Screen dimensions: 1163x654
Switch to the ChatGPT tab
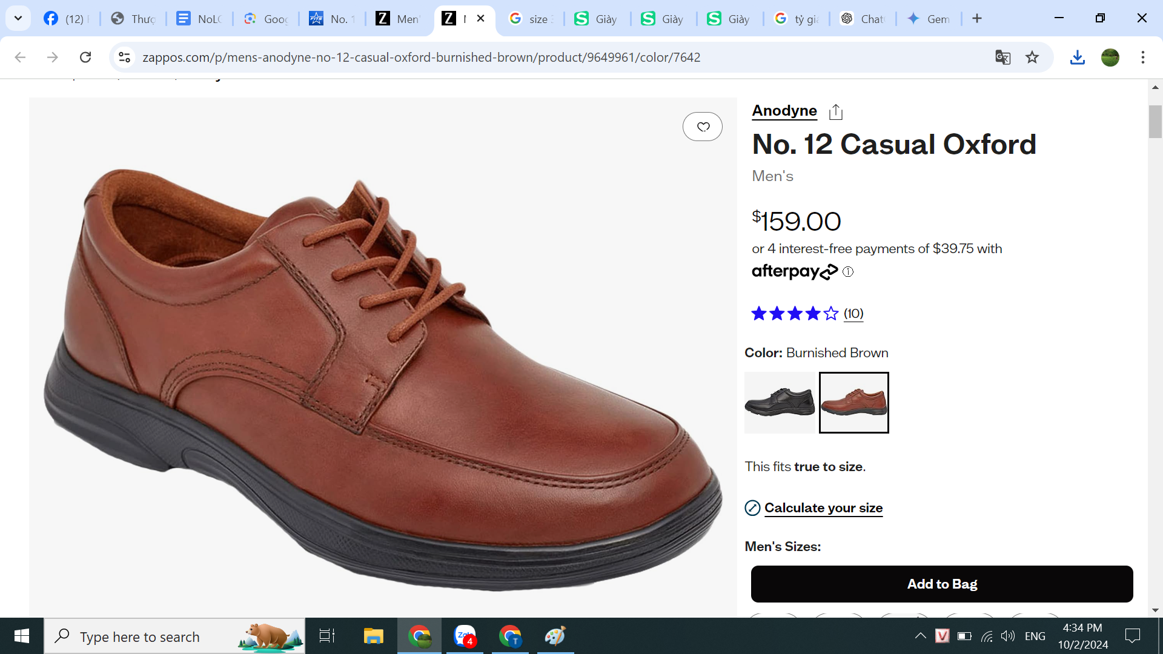click(863, 19)
